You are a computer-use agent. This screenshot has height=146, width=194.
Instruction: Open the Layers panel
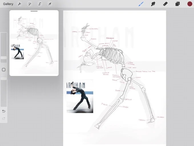point(177,4)
